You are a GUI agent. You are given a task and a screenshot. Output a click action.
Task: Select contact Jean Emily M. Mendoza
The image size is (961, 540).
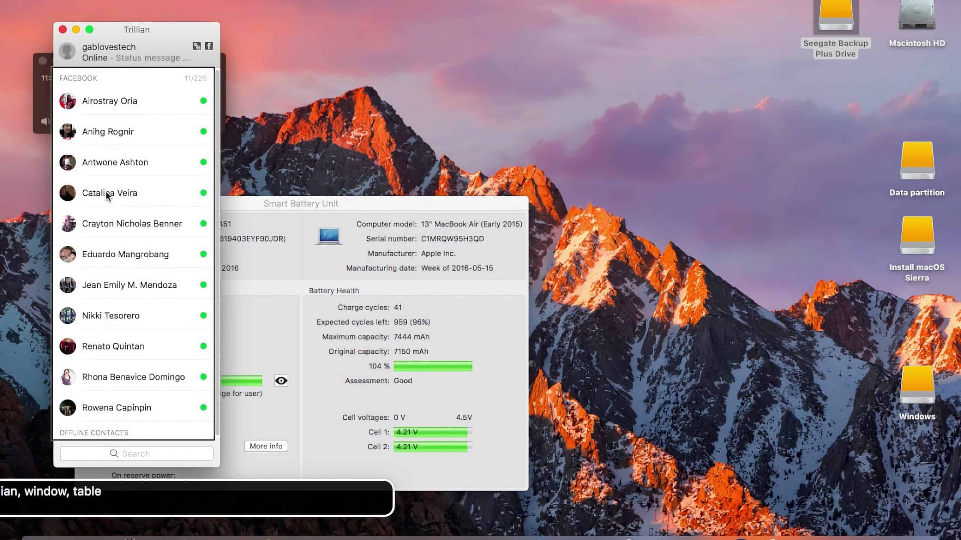pos(133,285)
